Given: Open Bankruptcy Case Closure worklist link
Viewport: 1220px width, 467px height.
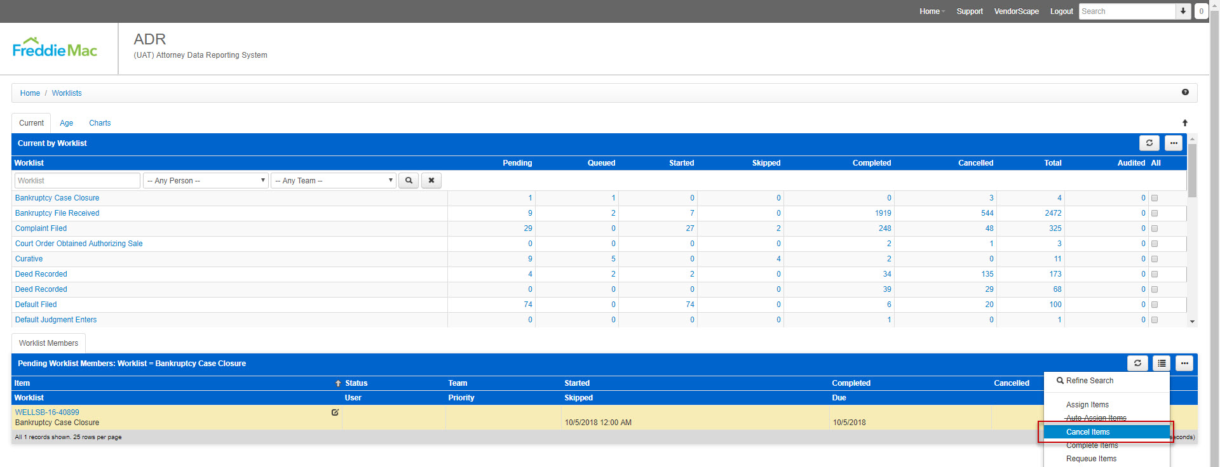Looking at the screenshot, I should [x=57, y=198].
